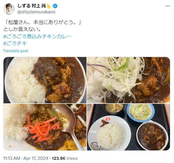The image size is (174, 163).
Task: Click the としか言えない text line
Action: point(22,29)
